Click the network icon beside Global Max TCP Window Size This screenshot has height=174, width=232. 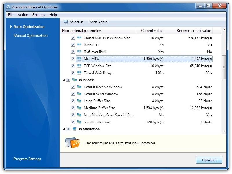click(x=79, y=38)
